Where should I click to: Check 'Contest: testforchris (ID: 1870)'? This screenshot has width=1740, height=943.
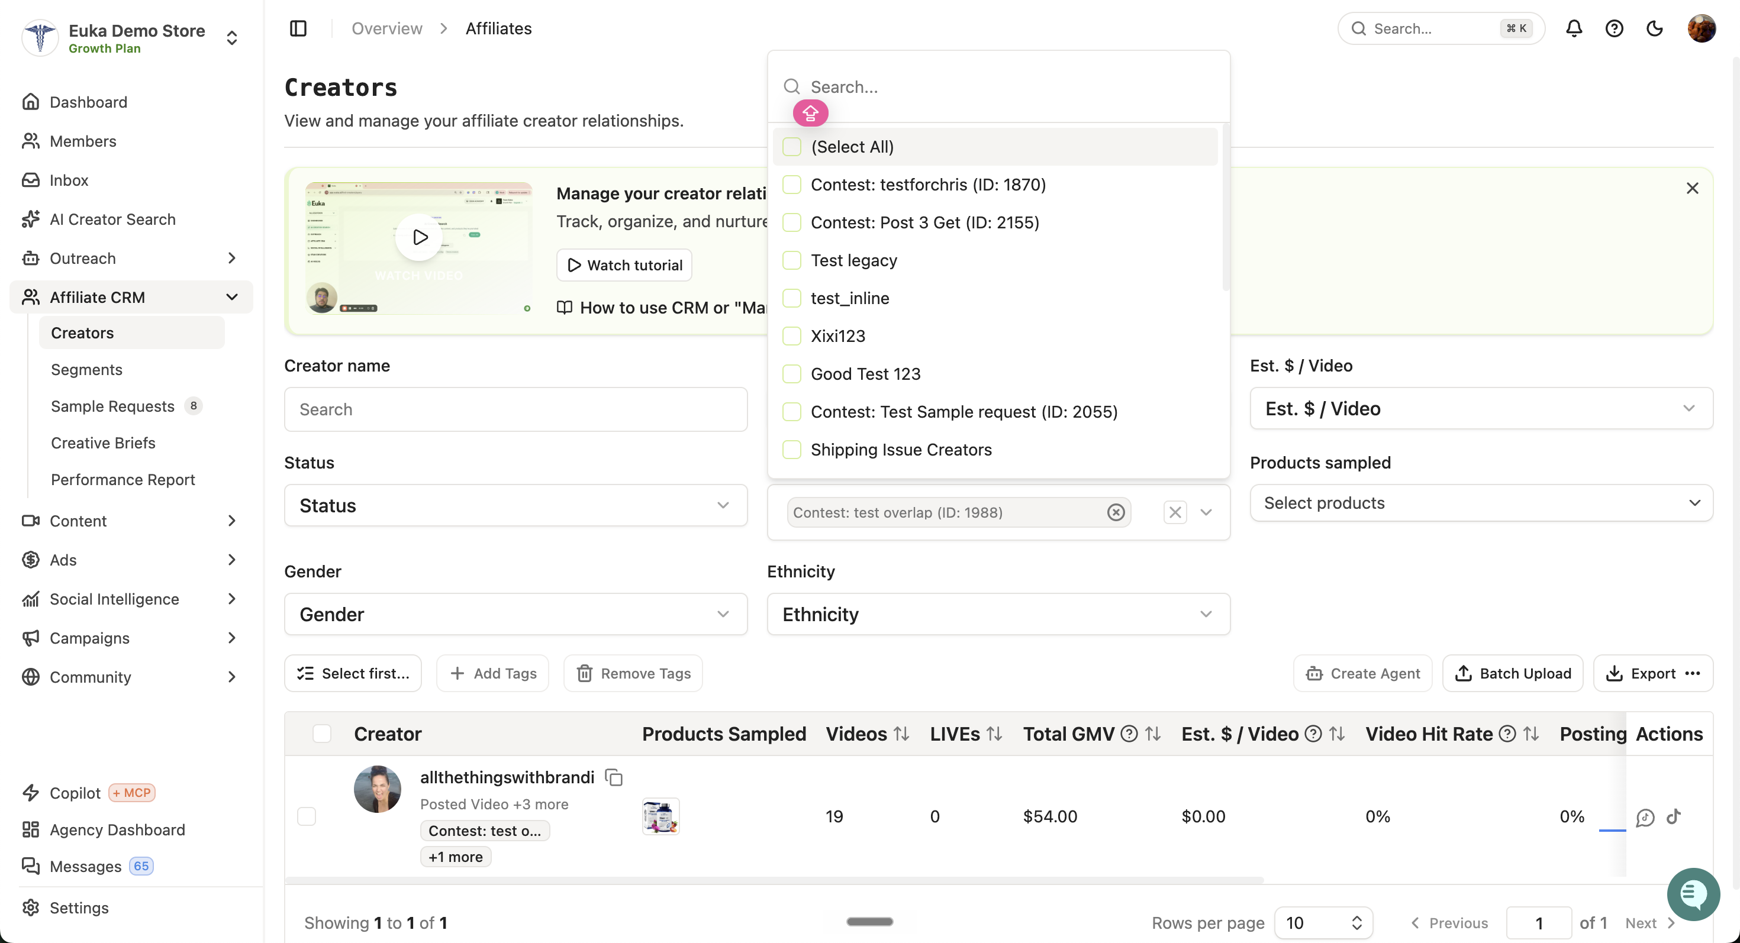coord(792,184)
